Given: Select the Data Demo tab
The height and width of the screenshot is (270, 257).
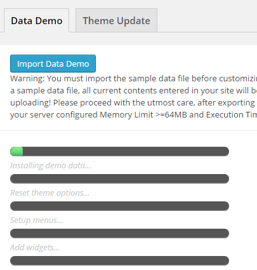Looking at the screenshot, I should coord(37,20).
